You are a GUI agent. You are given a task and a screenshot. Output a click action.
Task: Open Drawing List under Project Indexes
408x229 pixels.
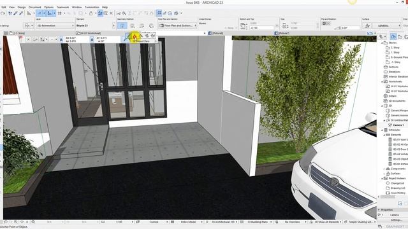coord(395,188)
